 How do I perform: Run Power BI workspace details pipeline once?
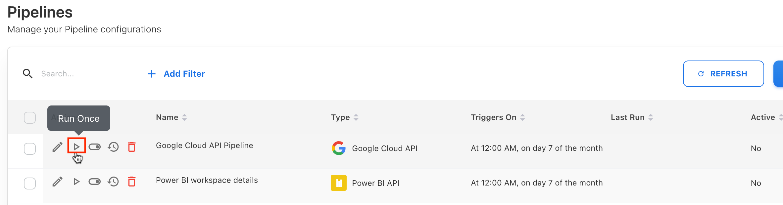(x=76, y=182)
